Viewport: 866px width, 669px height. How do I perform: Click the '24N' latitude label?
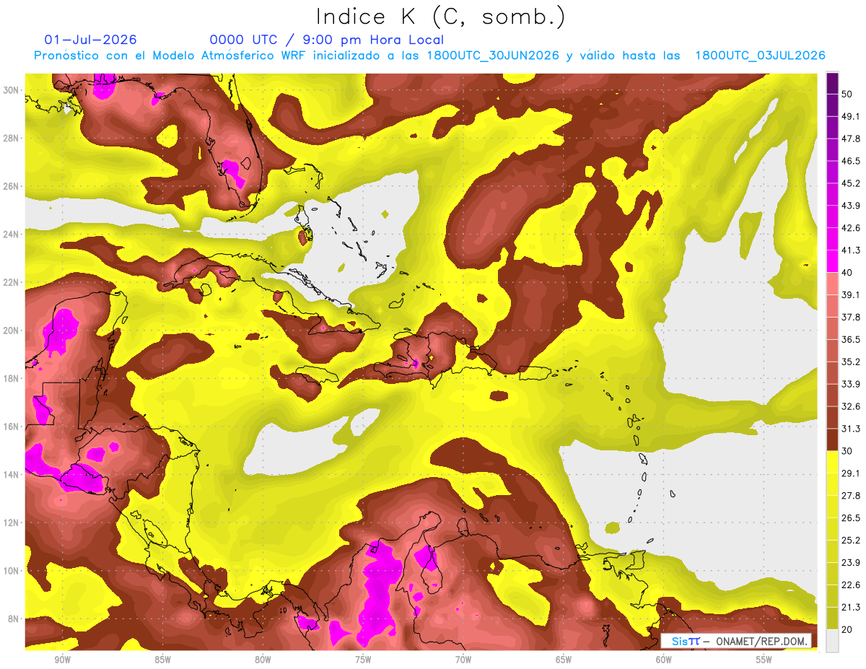click(11, 234)
